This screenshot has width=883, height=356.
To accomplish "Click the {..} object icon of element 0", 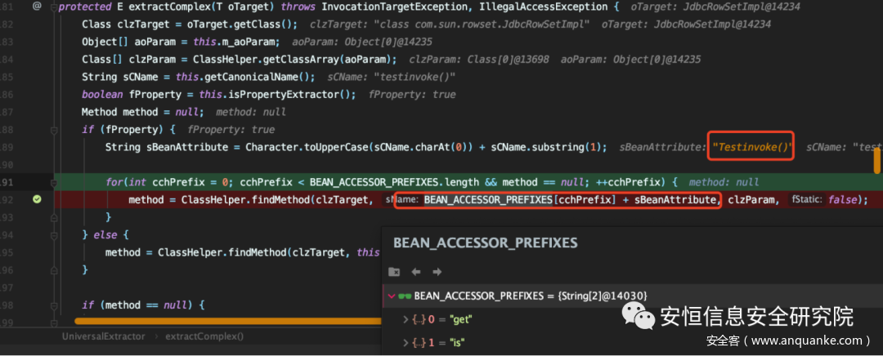I will coord(419,319).
